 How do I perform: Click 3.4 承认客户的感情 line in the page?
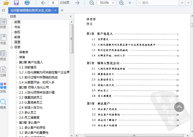(135, 125)
